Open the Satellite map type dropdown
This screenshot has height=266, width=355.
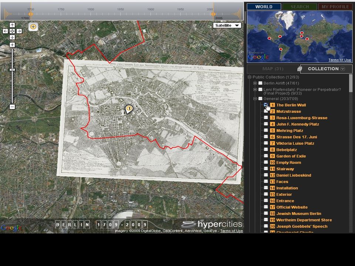[x=227, y=25]
